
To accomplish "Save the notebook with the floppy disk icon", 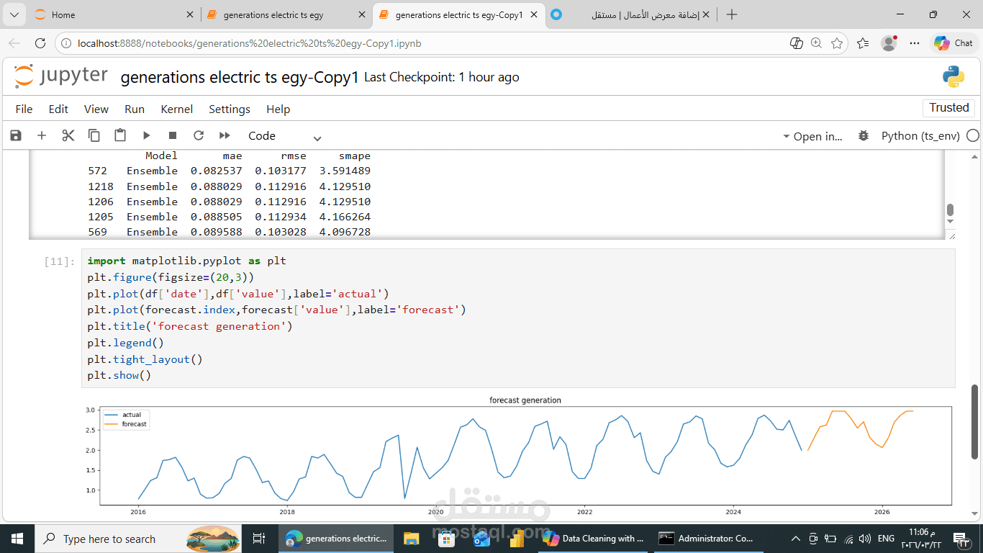I will click(16, 135).
